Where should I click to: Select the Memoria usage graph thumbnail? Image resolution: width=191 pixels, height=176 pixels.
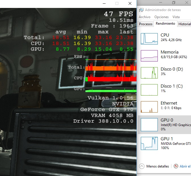pos(149,56)
